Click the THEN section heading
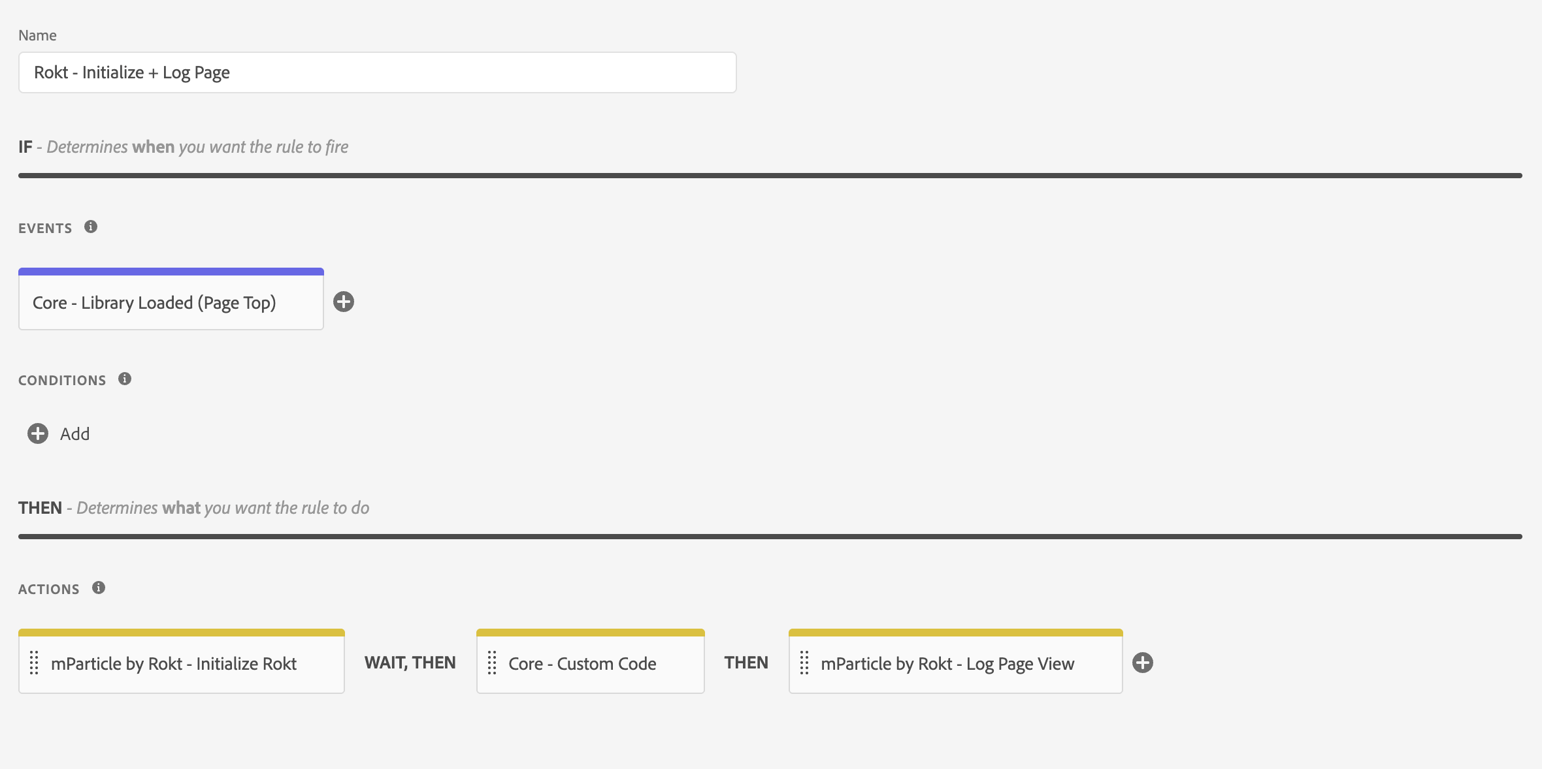 40,507
